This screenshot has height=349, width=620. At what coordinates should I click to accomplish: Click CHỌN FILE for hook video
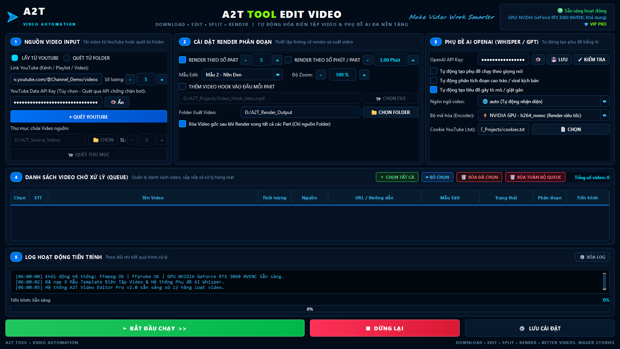390,98
